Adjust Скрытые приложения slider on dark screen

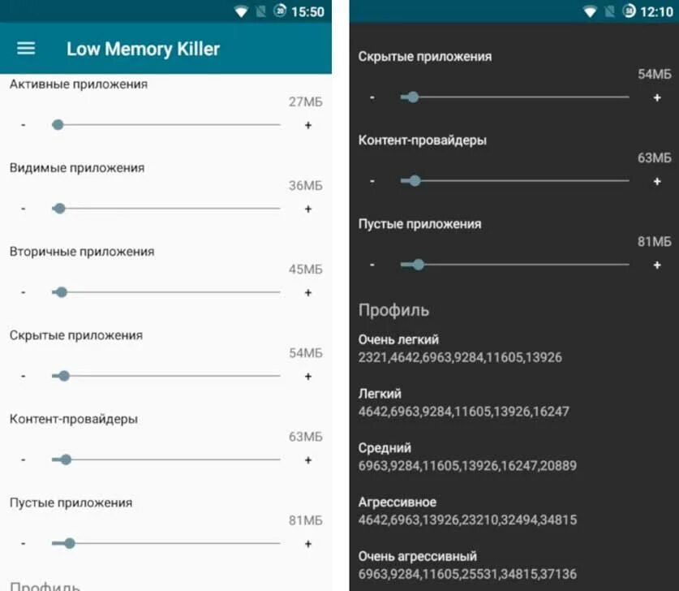[515, 97]
